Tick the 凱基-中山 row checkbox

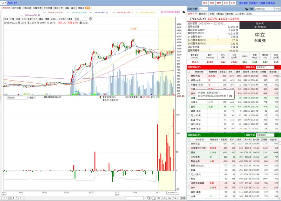click(189, 120)
